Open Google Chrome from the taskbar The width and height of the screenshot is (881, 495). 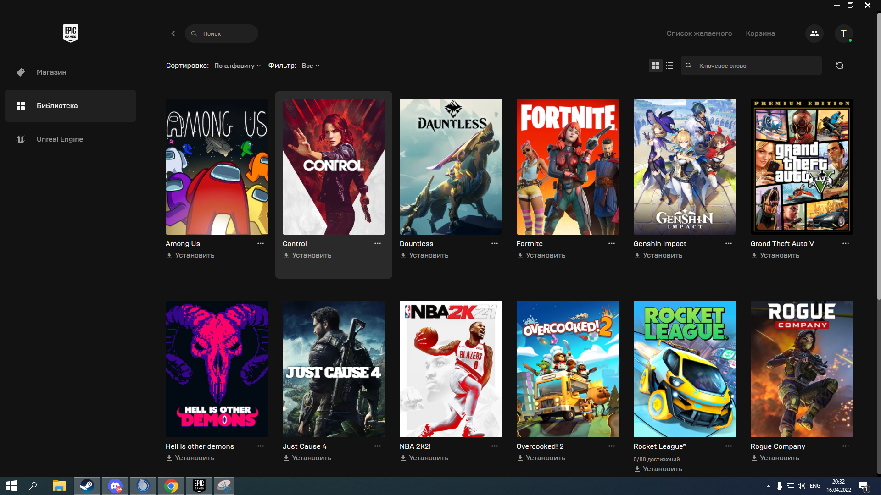[x=171, y=486]
